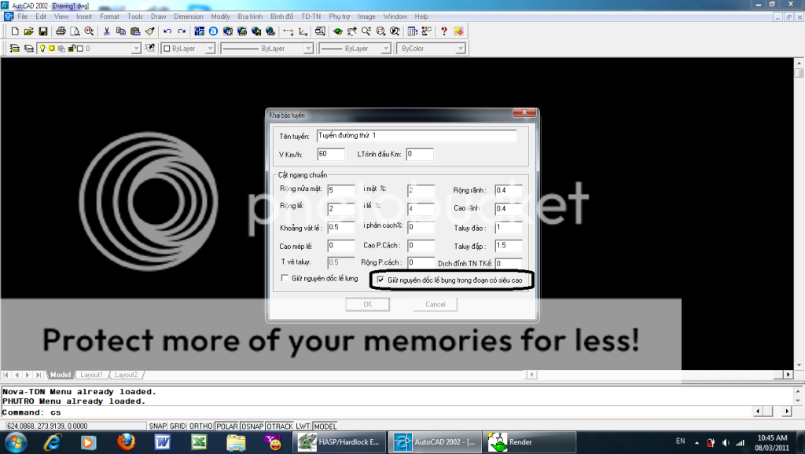
Task: Click the Tên tuyến text field
Action: (417, 135)
